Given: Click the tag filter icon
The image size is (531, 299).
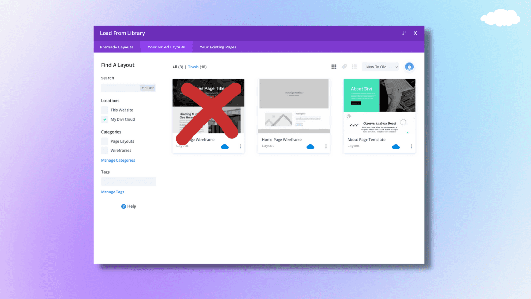Looking at the screenshot, I should click(x=344, y=67).
